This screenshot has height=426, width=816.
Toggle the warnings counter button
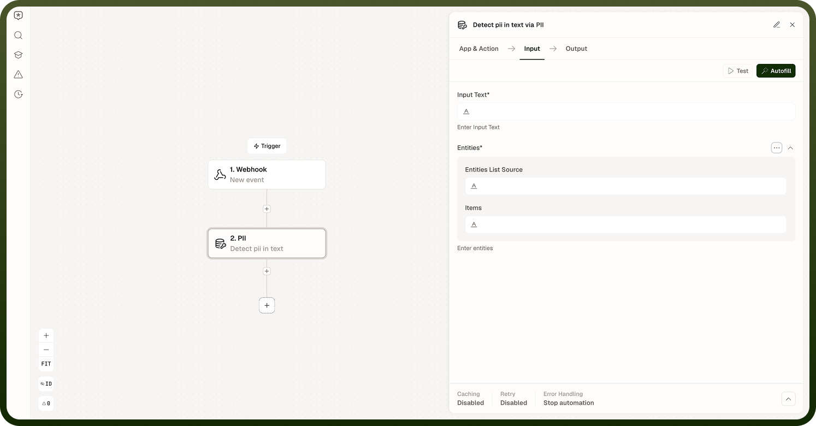click(x=46, y=404)
